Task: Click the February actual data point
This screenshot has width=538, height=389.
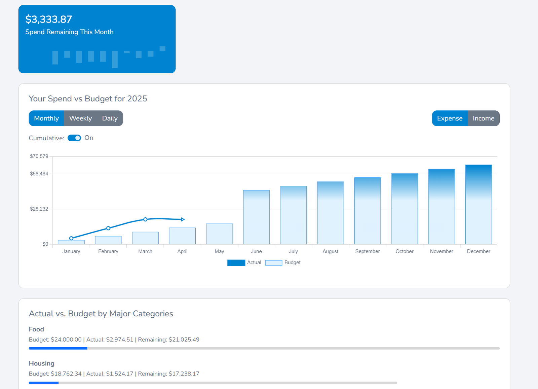Action: click(x=108, y=228)
